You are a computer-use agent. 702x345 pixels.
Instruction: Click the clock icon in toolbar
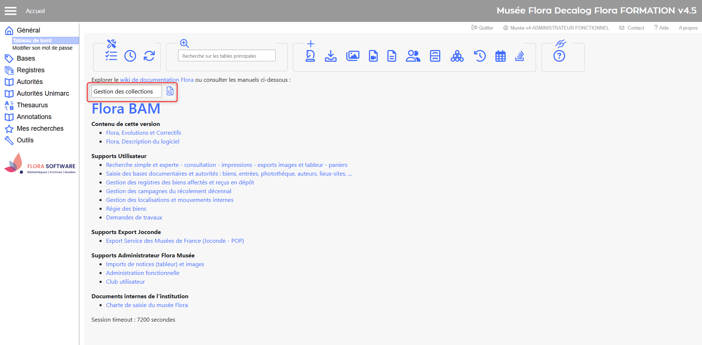tap(130, 56)
